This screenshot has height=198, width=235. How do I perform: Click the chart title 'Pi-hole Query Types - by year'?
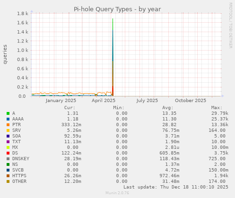click(117, 9)
